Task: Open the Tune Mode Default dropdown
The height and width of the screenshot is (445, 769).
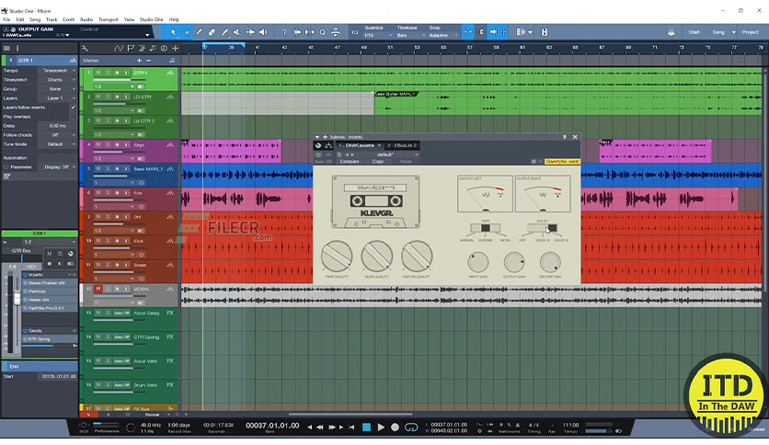Action: 58,144
